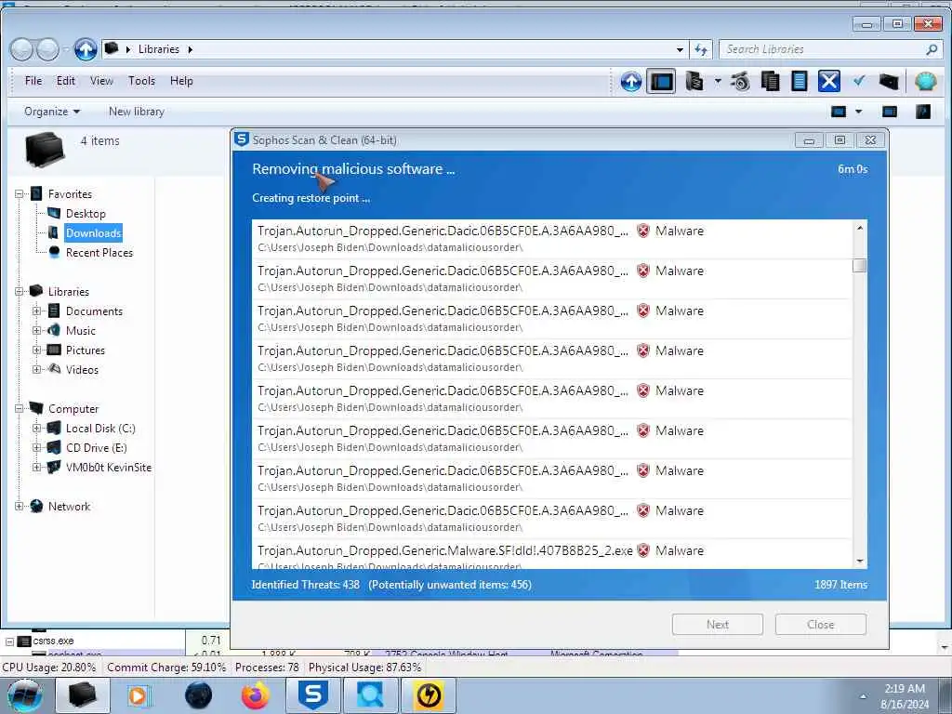Collapse the Libraries tree node

point(19,292)
